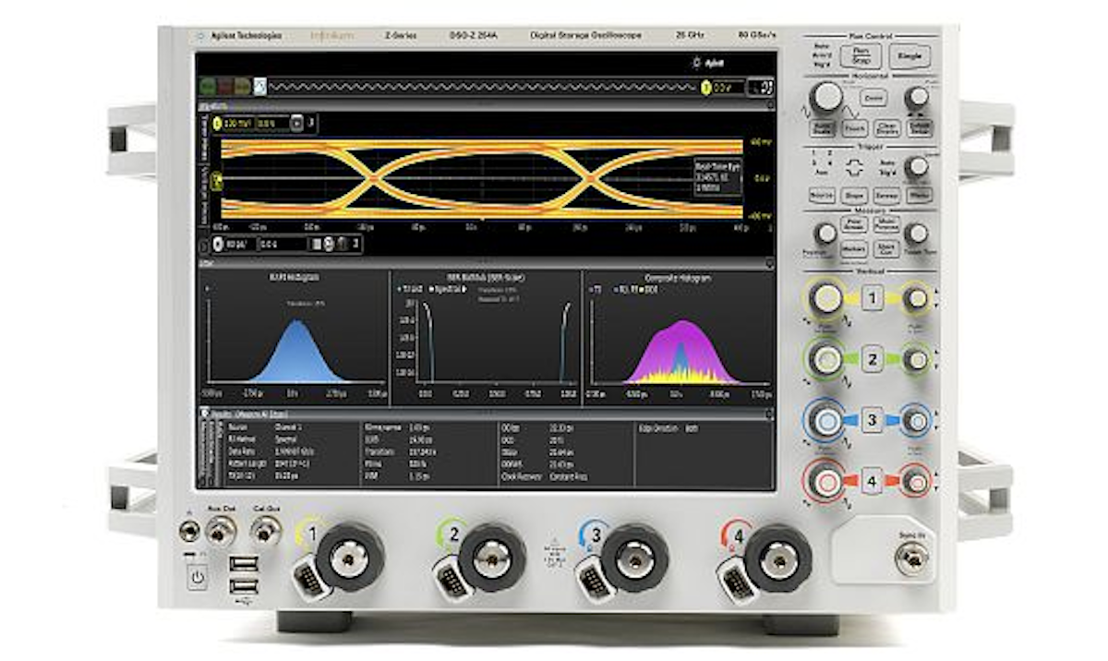Toggle the TJ trace in the Composite Histogram legend
Screen dimensions: 1108x661
594,290
